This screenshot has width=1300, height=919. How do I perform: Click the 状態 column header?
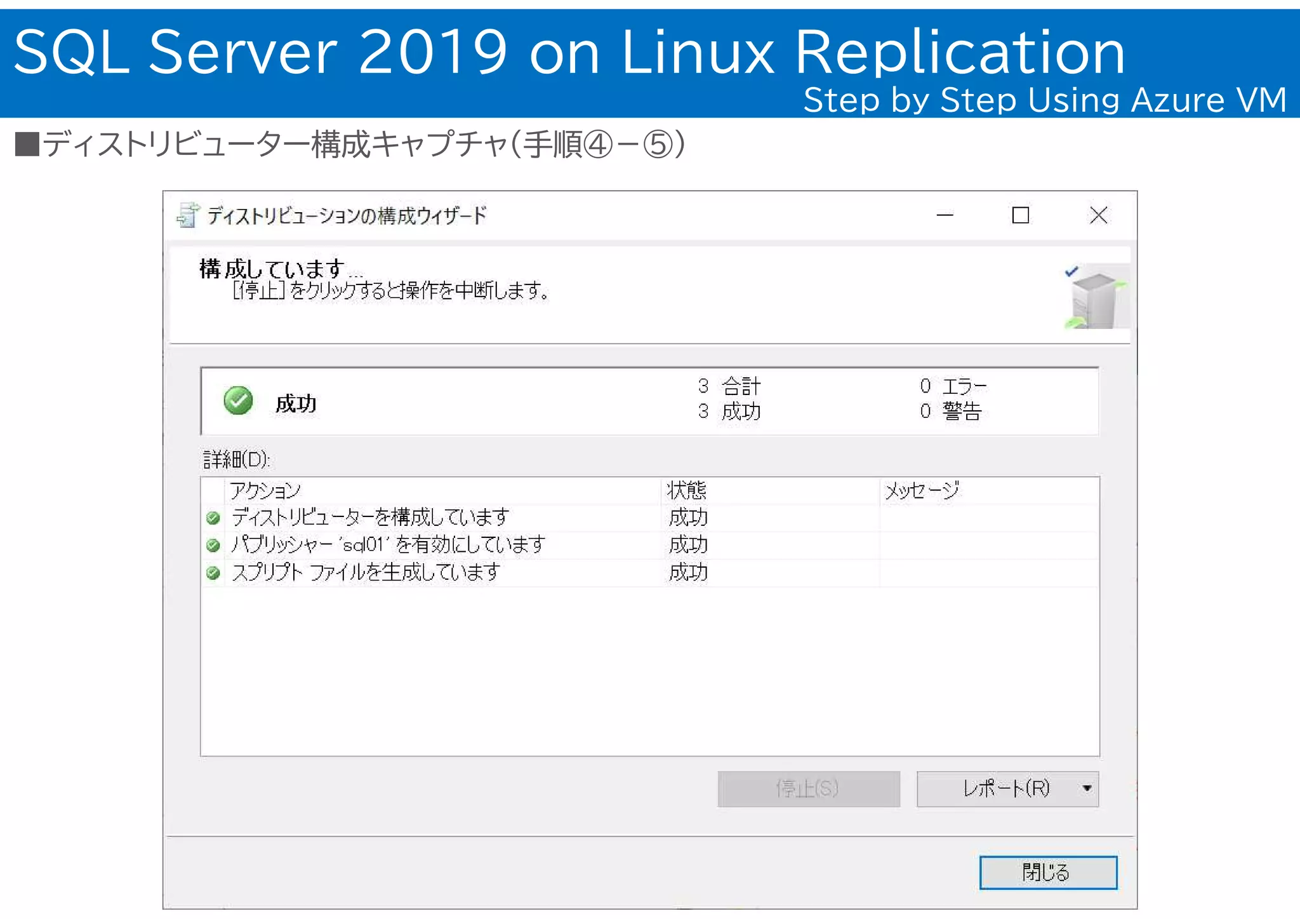(x=770, y=490)
